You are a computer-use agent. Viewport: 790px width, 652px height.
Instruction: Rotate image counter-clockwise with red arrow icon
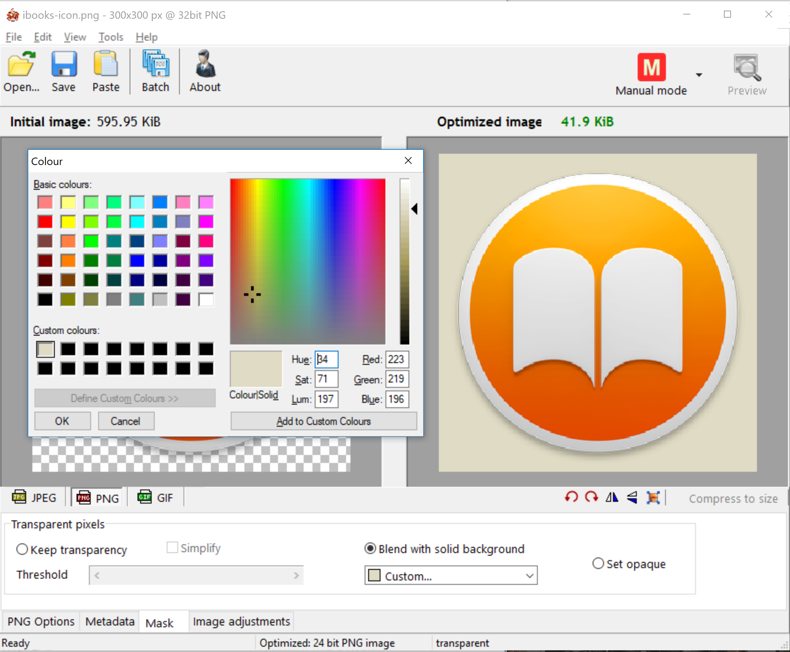(x=571, y=497)
